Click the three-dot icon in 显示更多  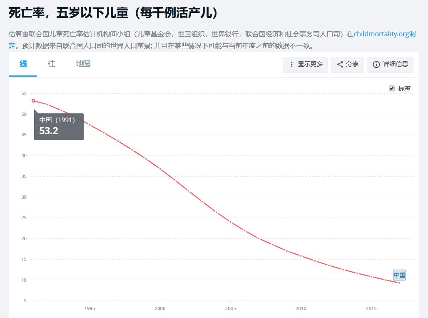[x=291, y=65]
